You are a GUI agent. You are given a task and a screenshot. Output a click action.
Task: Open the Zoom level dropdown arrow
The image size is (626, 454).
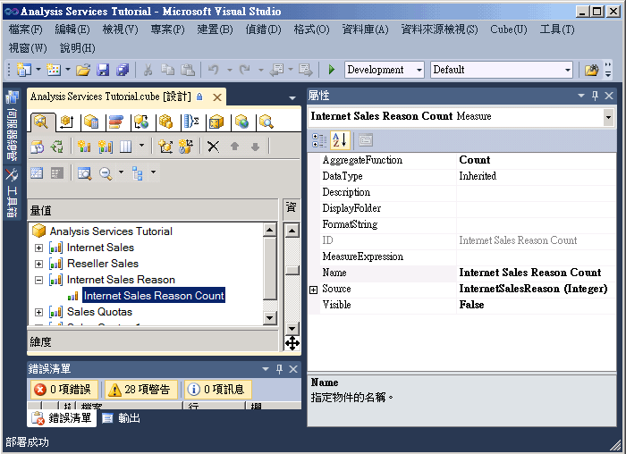pyautogui.click(x=122, y=172)
